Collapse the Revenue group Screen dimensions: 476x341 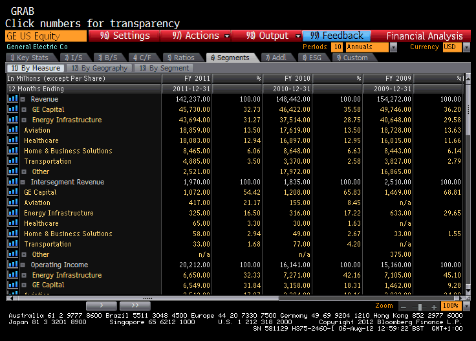(23, 99)
